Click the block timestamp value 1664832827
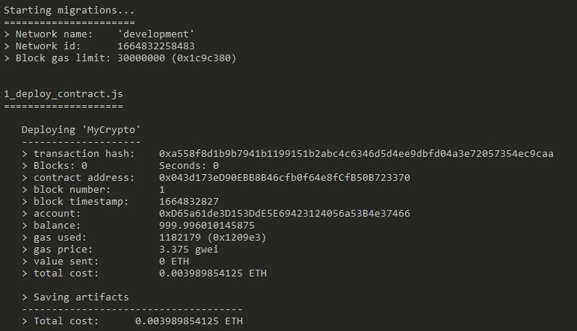The image size is (577, 331). (x=189, y=202)
